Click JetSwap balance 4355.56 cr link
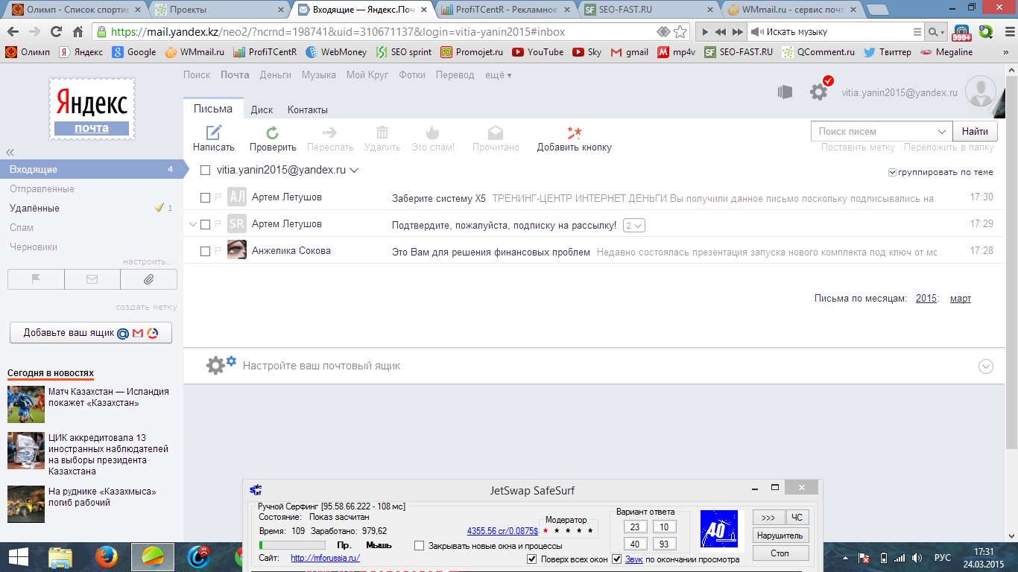This screenshot has width=1018, height=572. 502,531
